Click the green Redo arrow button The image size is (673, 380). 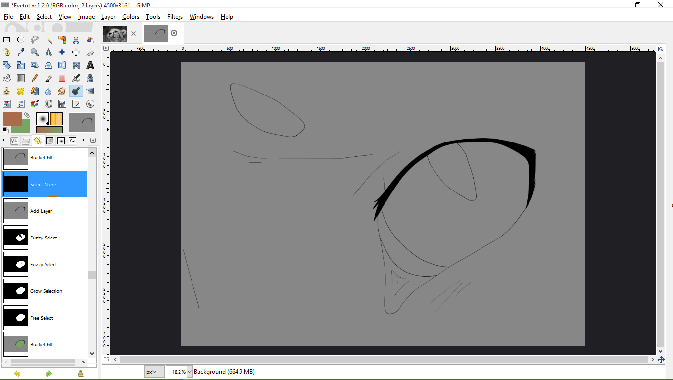(x=48, y=374)
